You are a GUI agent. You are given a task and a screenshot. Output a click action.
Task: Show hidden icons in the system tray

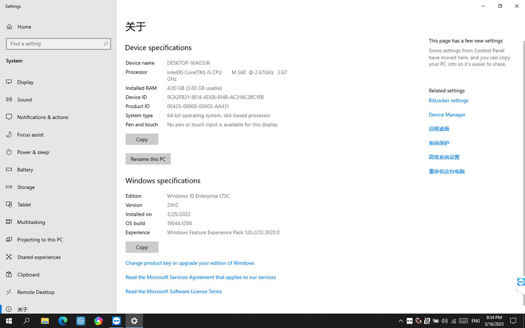click(x=401, y=321)
